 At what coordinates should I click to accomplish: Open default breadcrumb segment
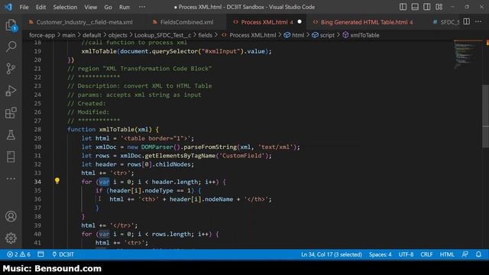[92, 35]
